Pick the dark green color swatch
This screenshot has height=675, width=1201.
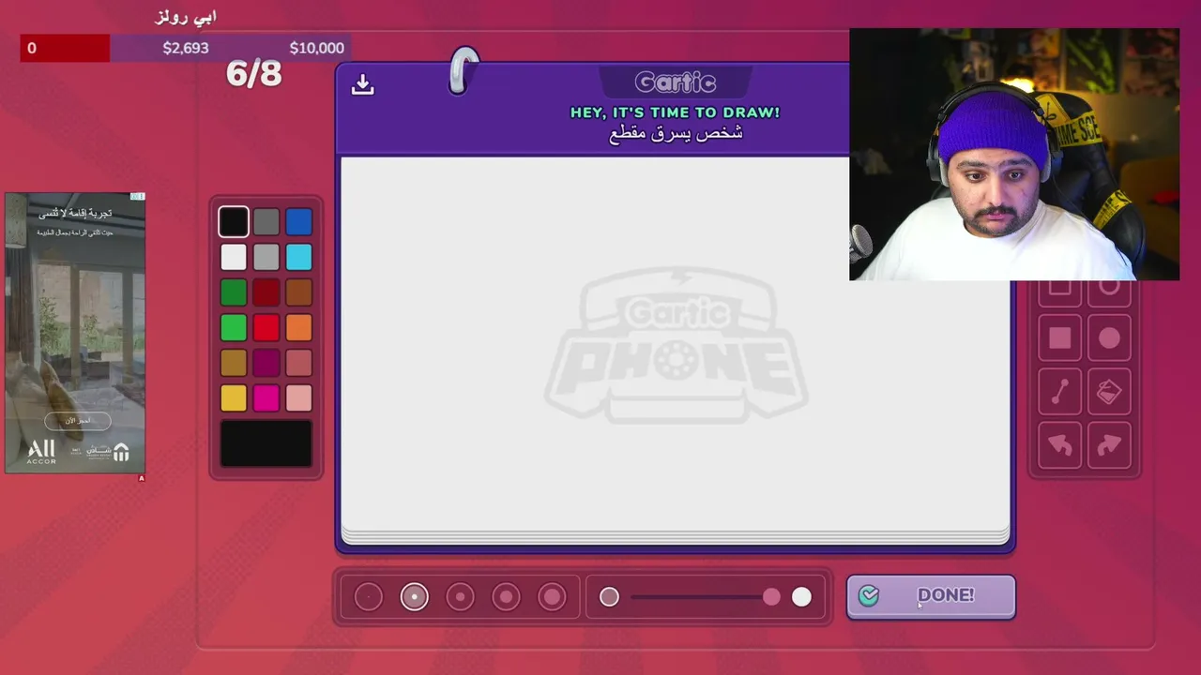(234, 292)
